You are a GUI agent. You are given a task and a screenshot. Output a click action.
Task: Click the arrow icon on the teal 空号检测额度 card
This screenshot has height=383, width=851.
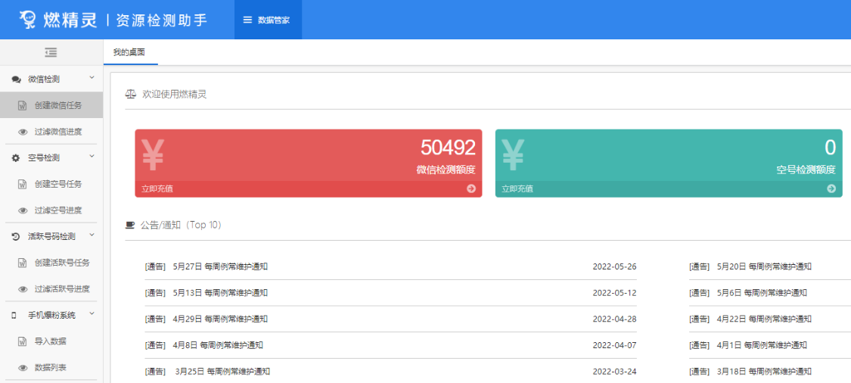(831, 188)
